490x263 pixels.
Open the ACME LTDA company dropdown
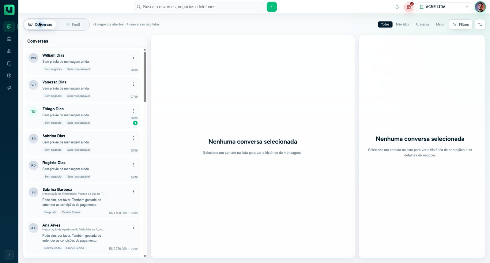(443, 7)
